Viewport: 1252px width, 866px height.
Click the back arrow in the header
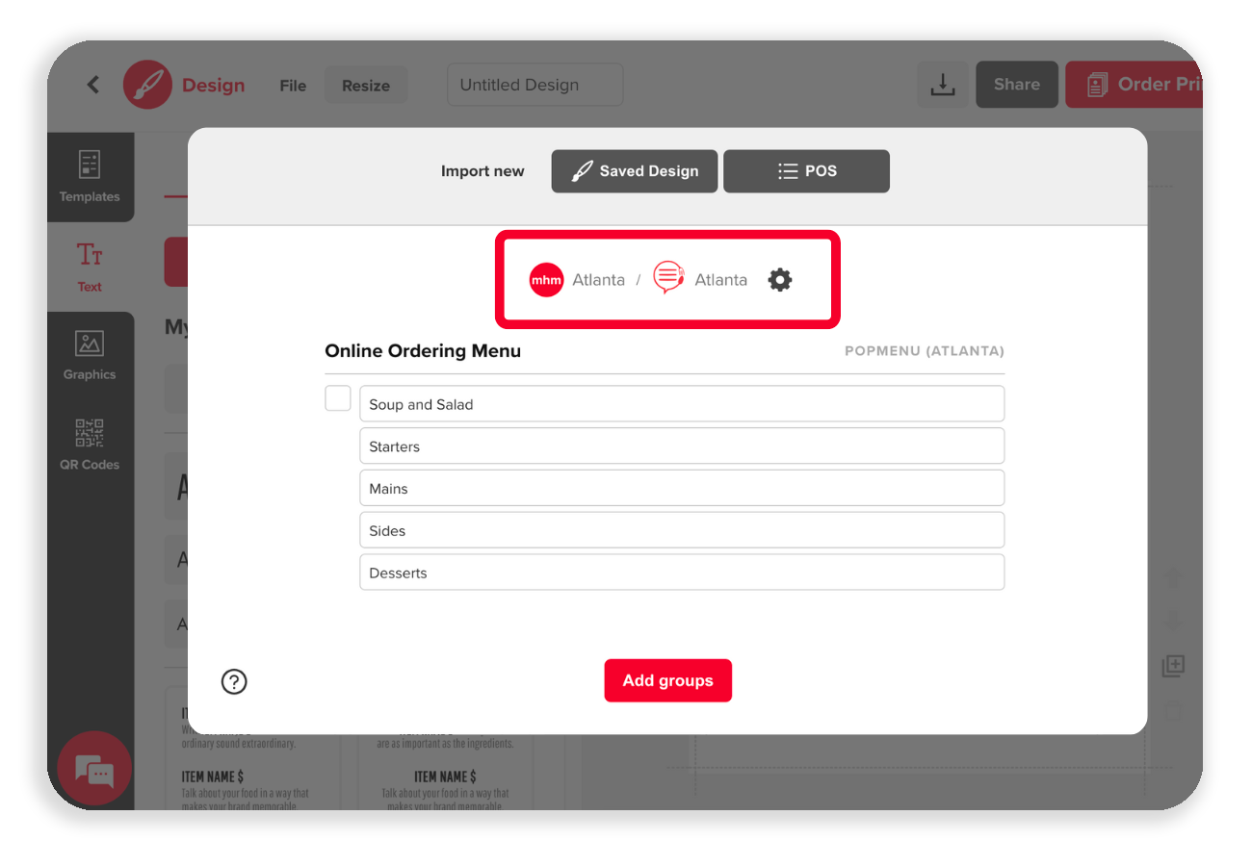click(x=93, y=85)
